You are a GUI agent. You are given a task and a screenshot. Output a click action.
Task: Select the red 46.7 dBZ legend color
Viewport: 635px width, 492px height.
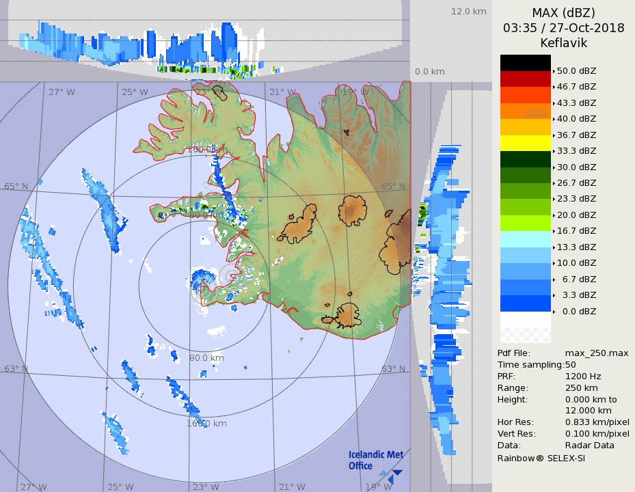[x=525, y=79]
